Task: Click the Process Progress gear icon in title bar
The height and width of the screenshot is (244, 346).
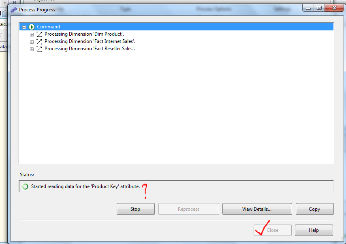Action: (14, 10)
